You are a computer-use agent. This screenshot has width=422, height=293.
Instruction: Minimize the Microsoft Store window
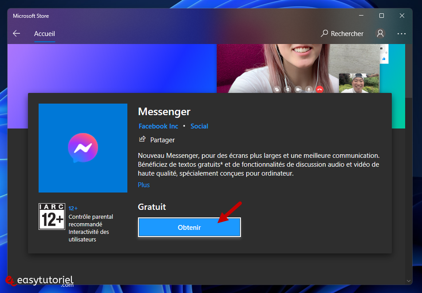(x=361, y=16)
